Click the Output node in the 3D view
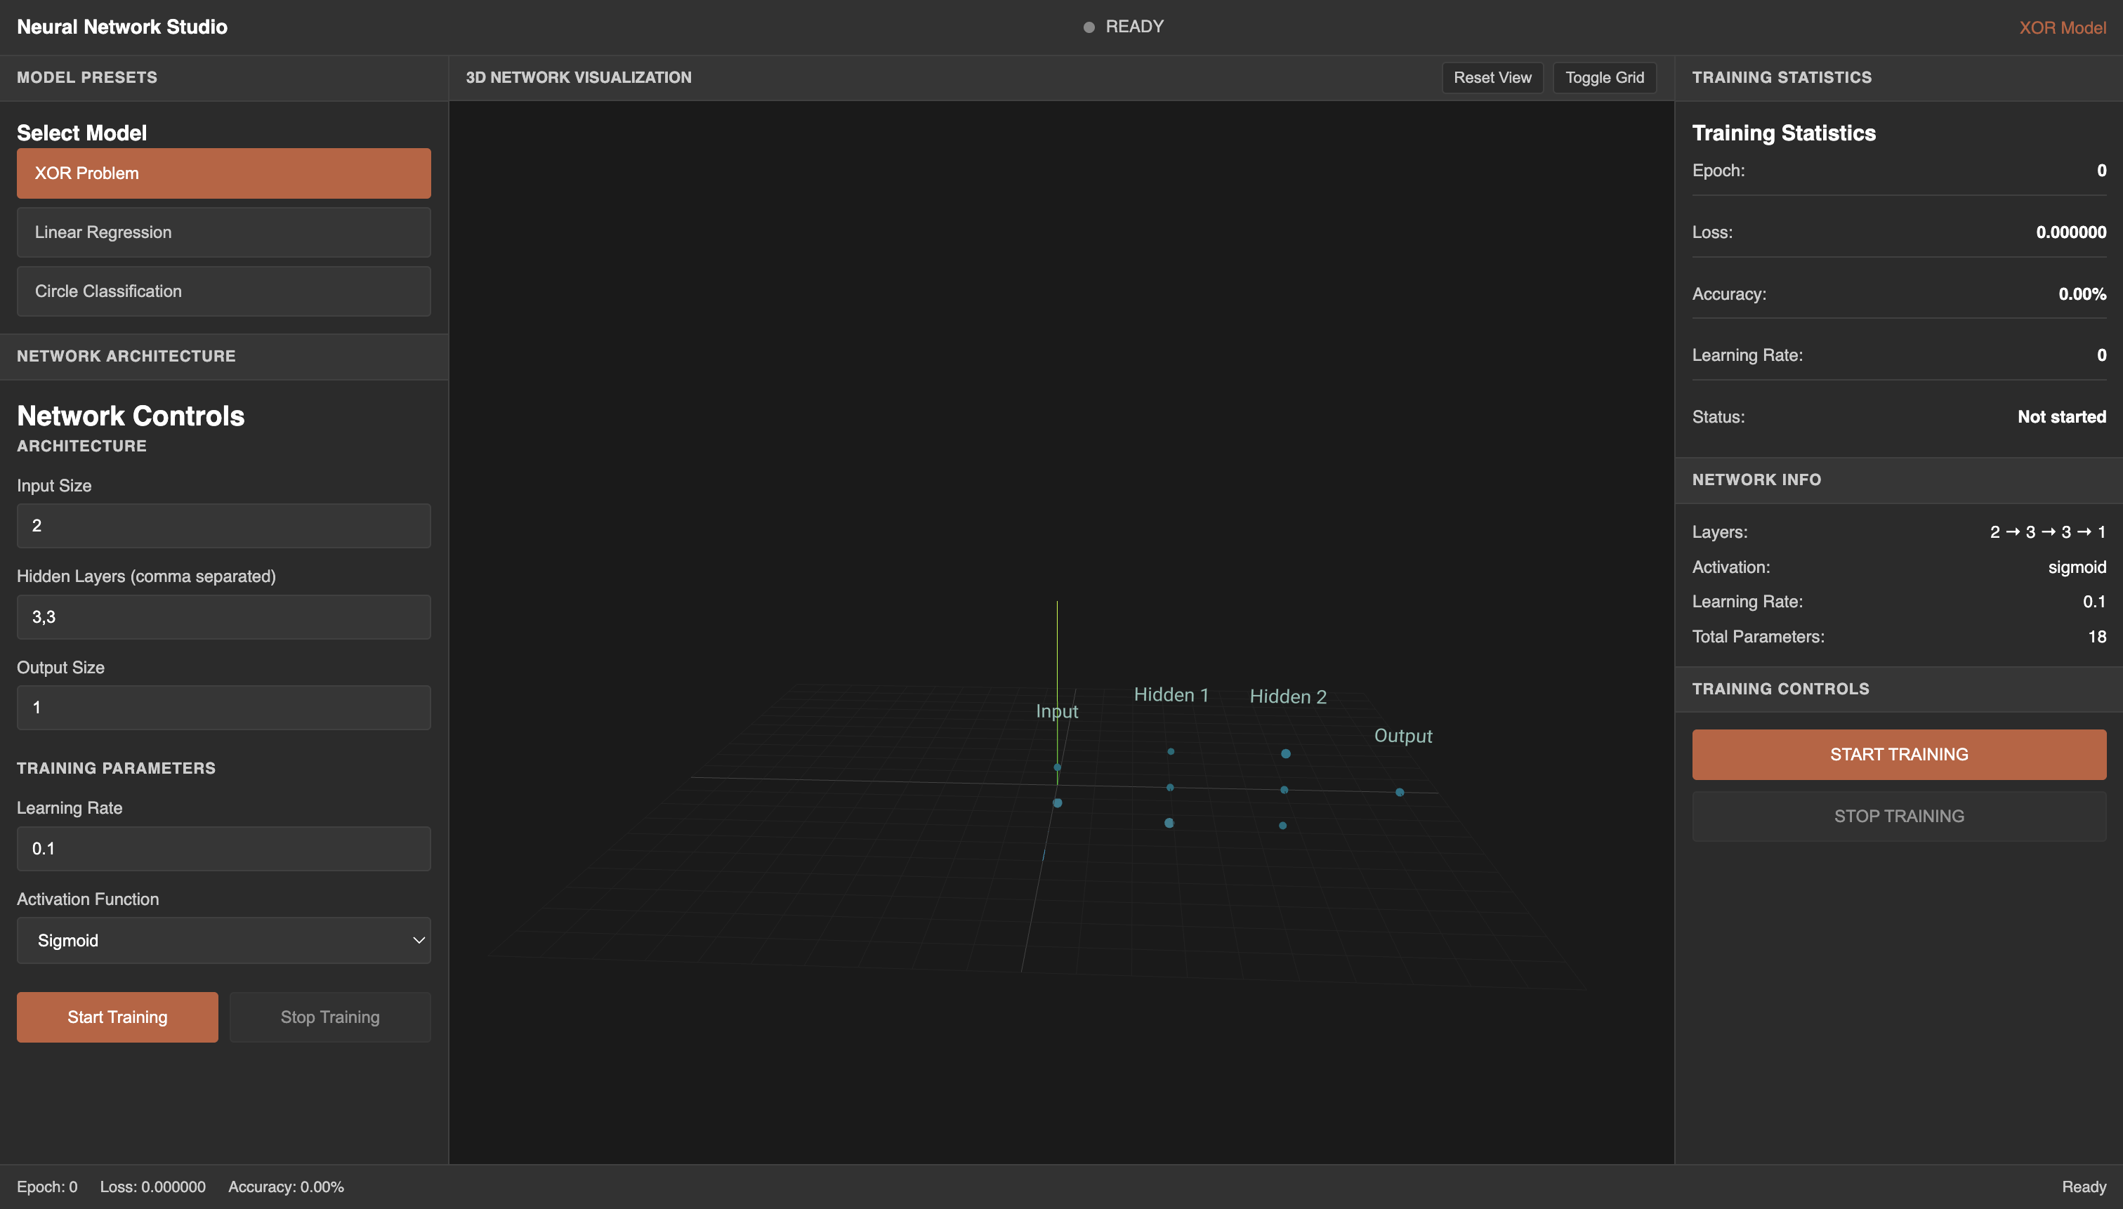The width and height of the screenshot is (2123, 1209). tap(1400, 791)
